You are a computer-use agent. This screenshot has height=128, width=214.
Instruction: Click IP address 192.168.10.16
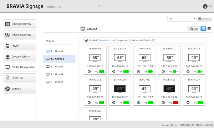tap(95, 66)
